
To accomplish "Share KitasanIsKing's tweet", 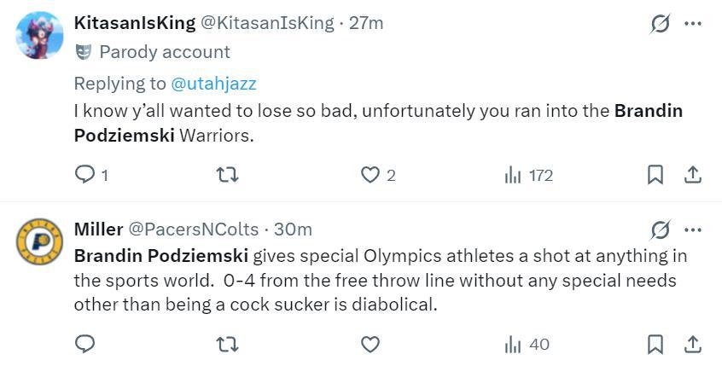I will click(693, 175).
